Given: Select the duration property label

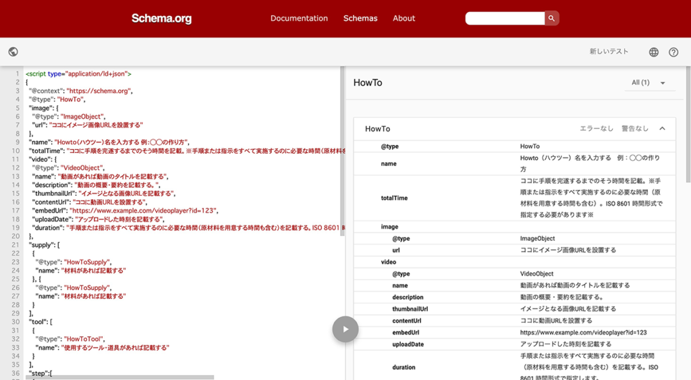Looking at the screenshot, I should 404,367.
